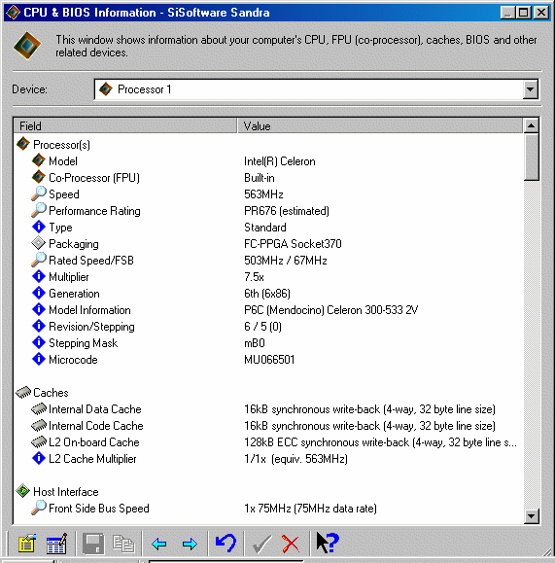Click the floppy disk save icon
This screenshot has width=555, height=563.
tap(93, 544)
